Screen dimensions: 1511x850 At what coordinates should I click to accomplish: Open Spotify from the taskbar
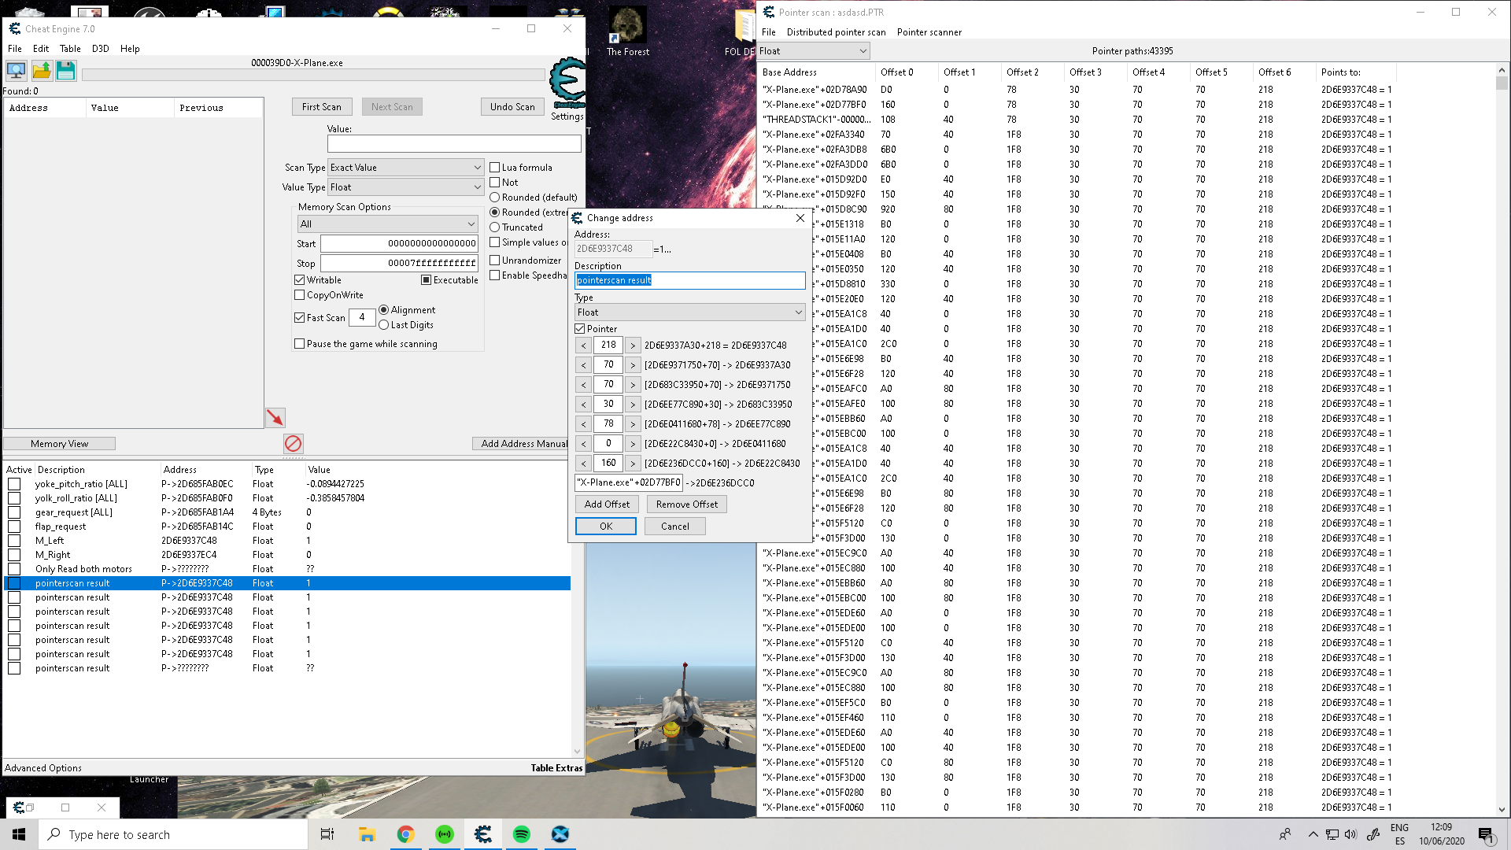click(x=522, y=834)
